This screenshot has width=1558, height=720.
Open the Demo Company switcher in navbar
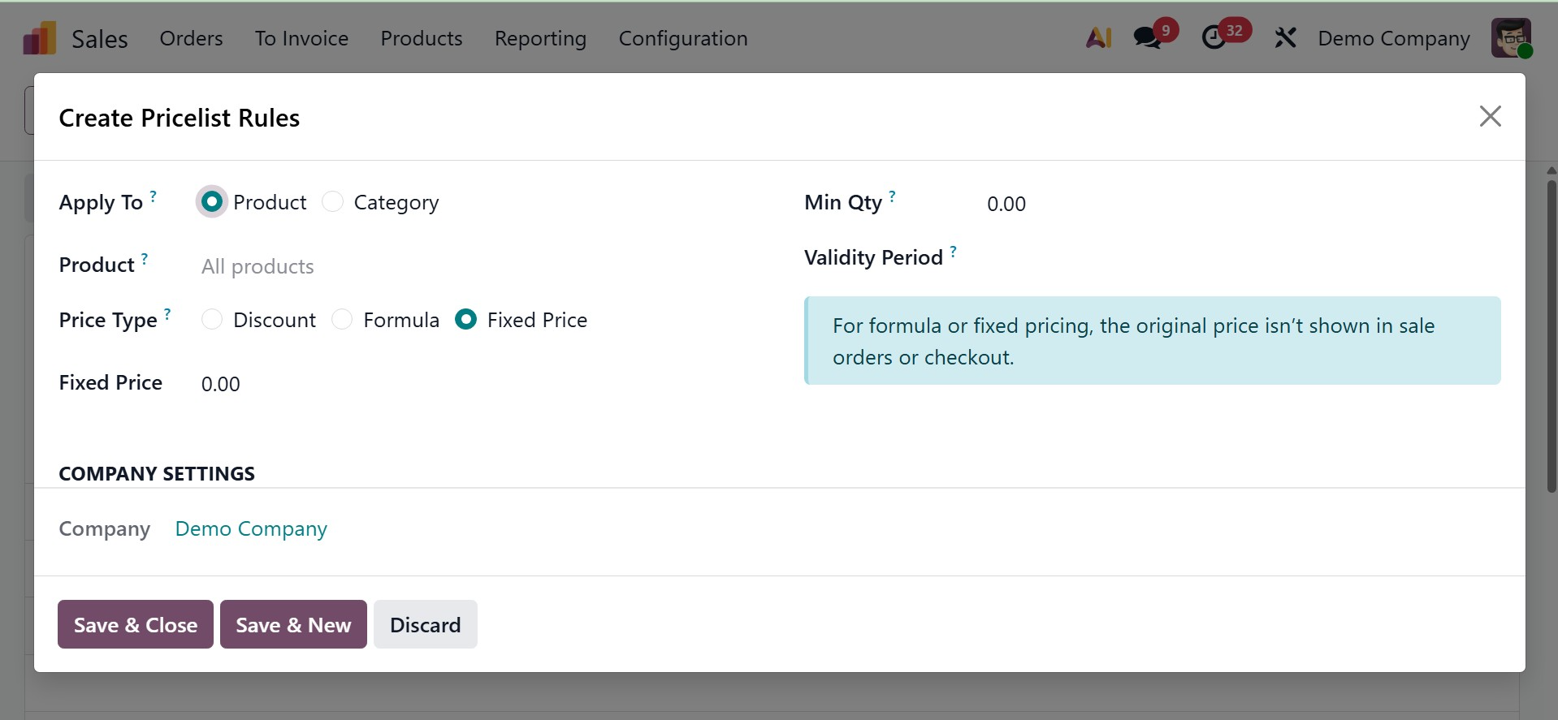tap(1394, 38)
